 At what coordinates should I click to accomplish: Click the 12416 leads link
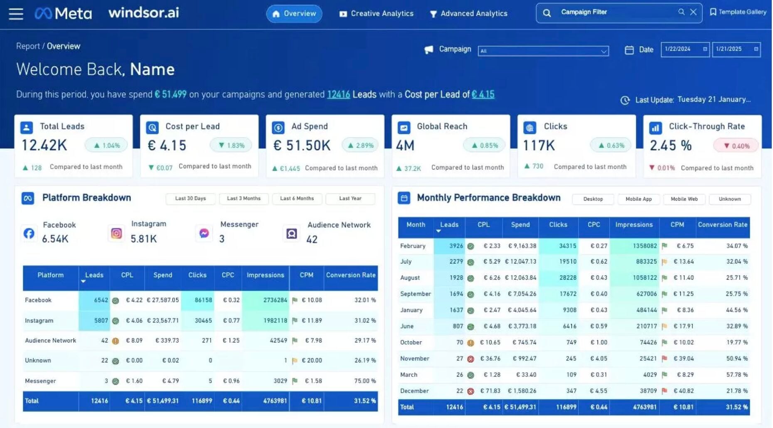[x=338, y=94]
